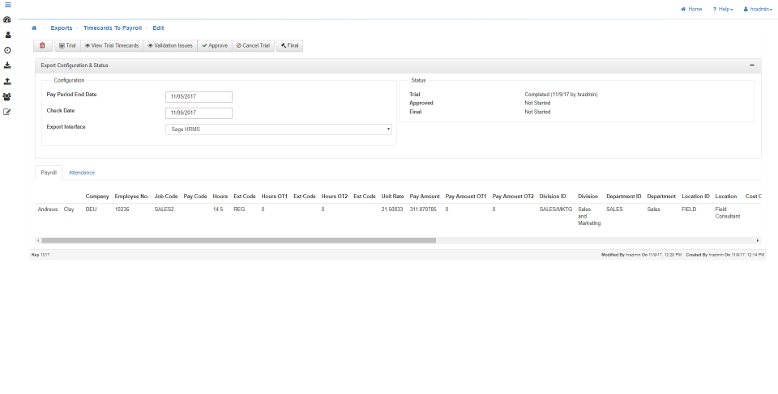Click the 311.870785 pay amount cell
The height and width of the screenshot is (394, 778).
pos(423,210)
